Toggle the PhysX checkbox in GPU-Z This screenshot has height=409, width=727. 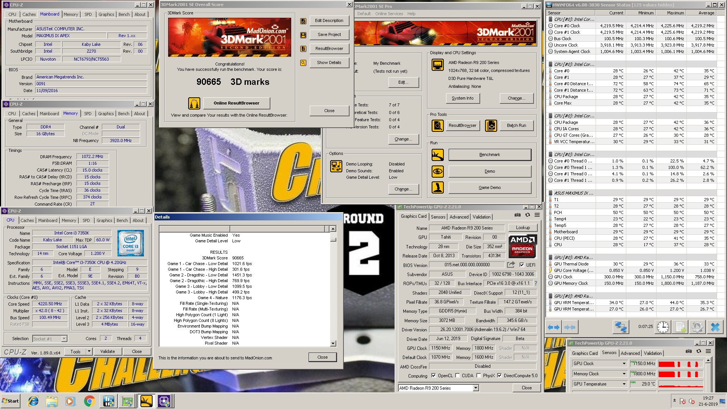[x=479, y=376]
